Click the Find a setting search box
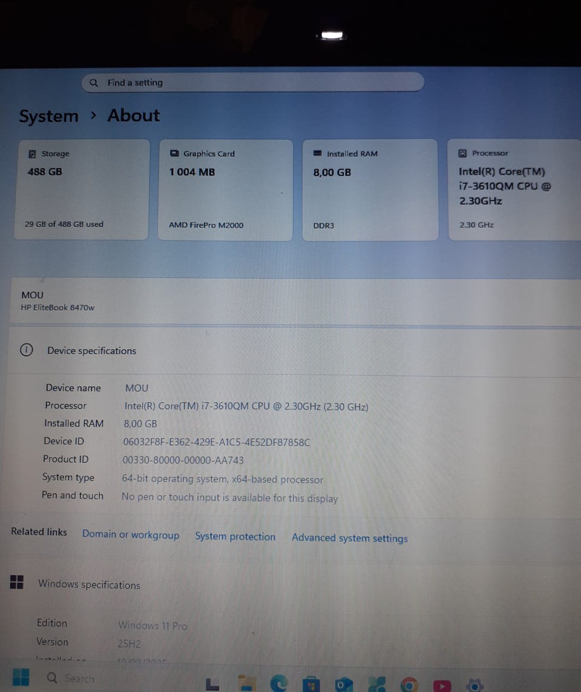The height and width of the screenshot is (692, 581). [x=252, y=82]
